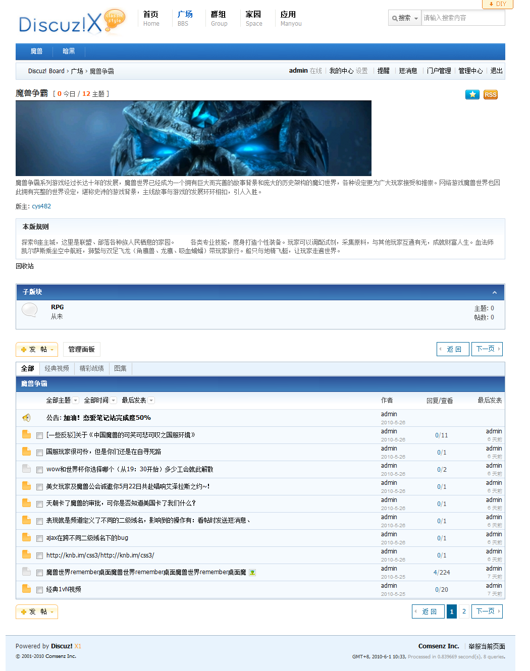Viewport: 530px width, 671px height.
Task: Open 我的中心 link
Action: 341,71
